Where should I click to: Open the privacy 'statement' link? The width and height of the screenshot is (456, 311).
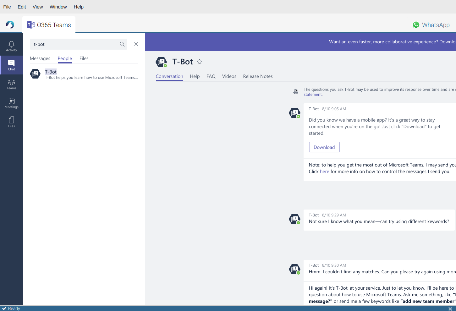click(313, 95)
